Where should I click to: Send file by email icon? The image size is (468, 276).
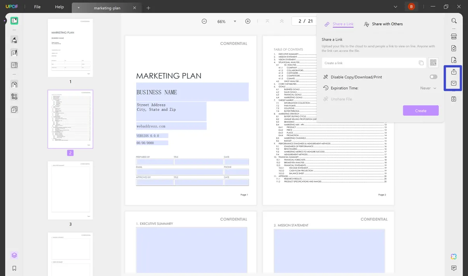[x=454, y=83]
